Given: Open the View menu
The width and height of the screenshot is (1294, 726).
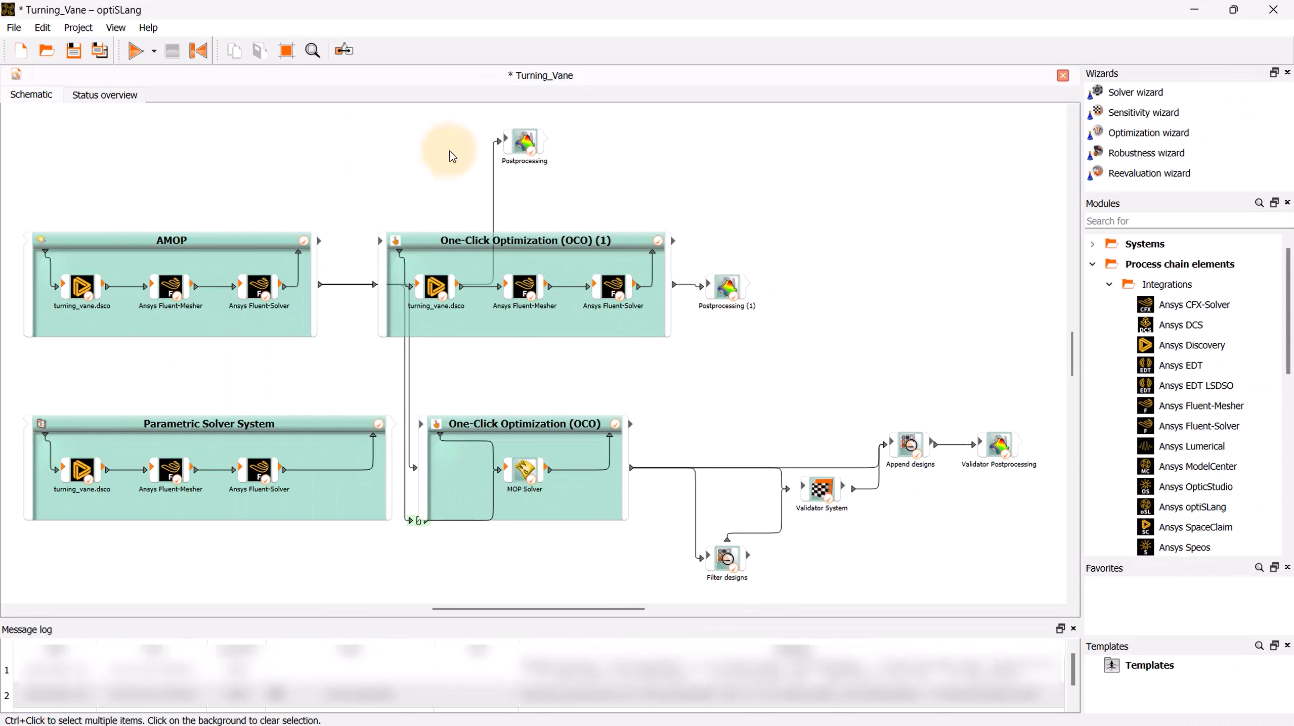Looking at the screenshot, I should tap(116, 28).
